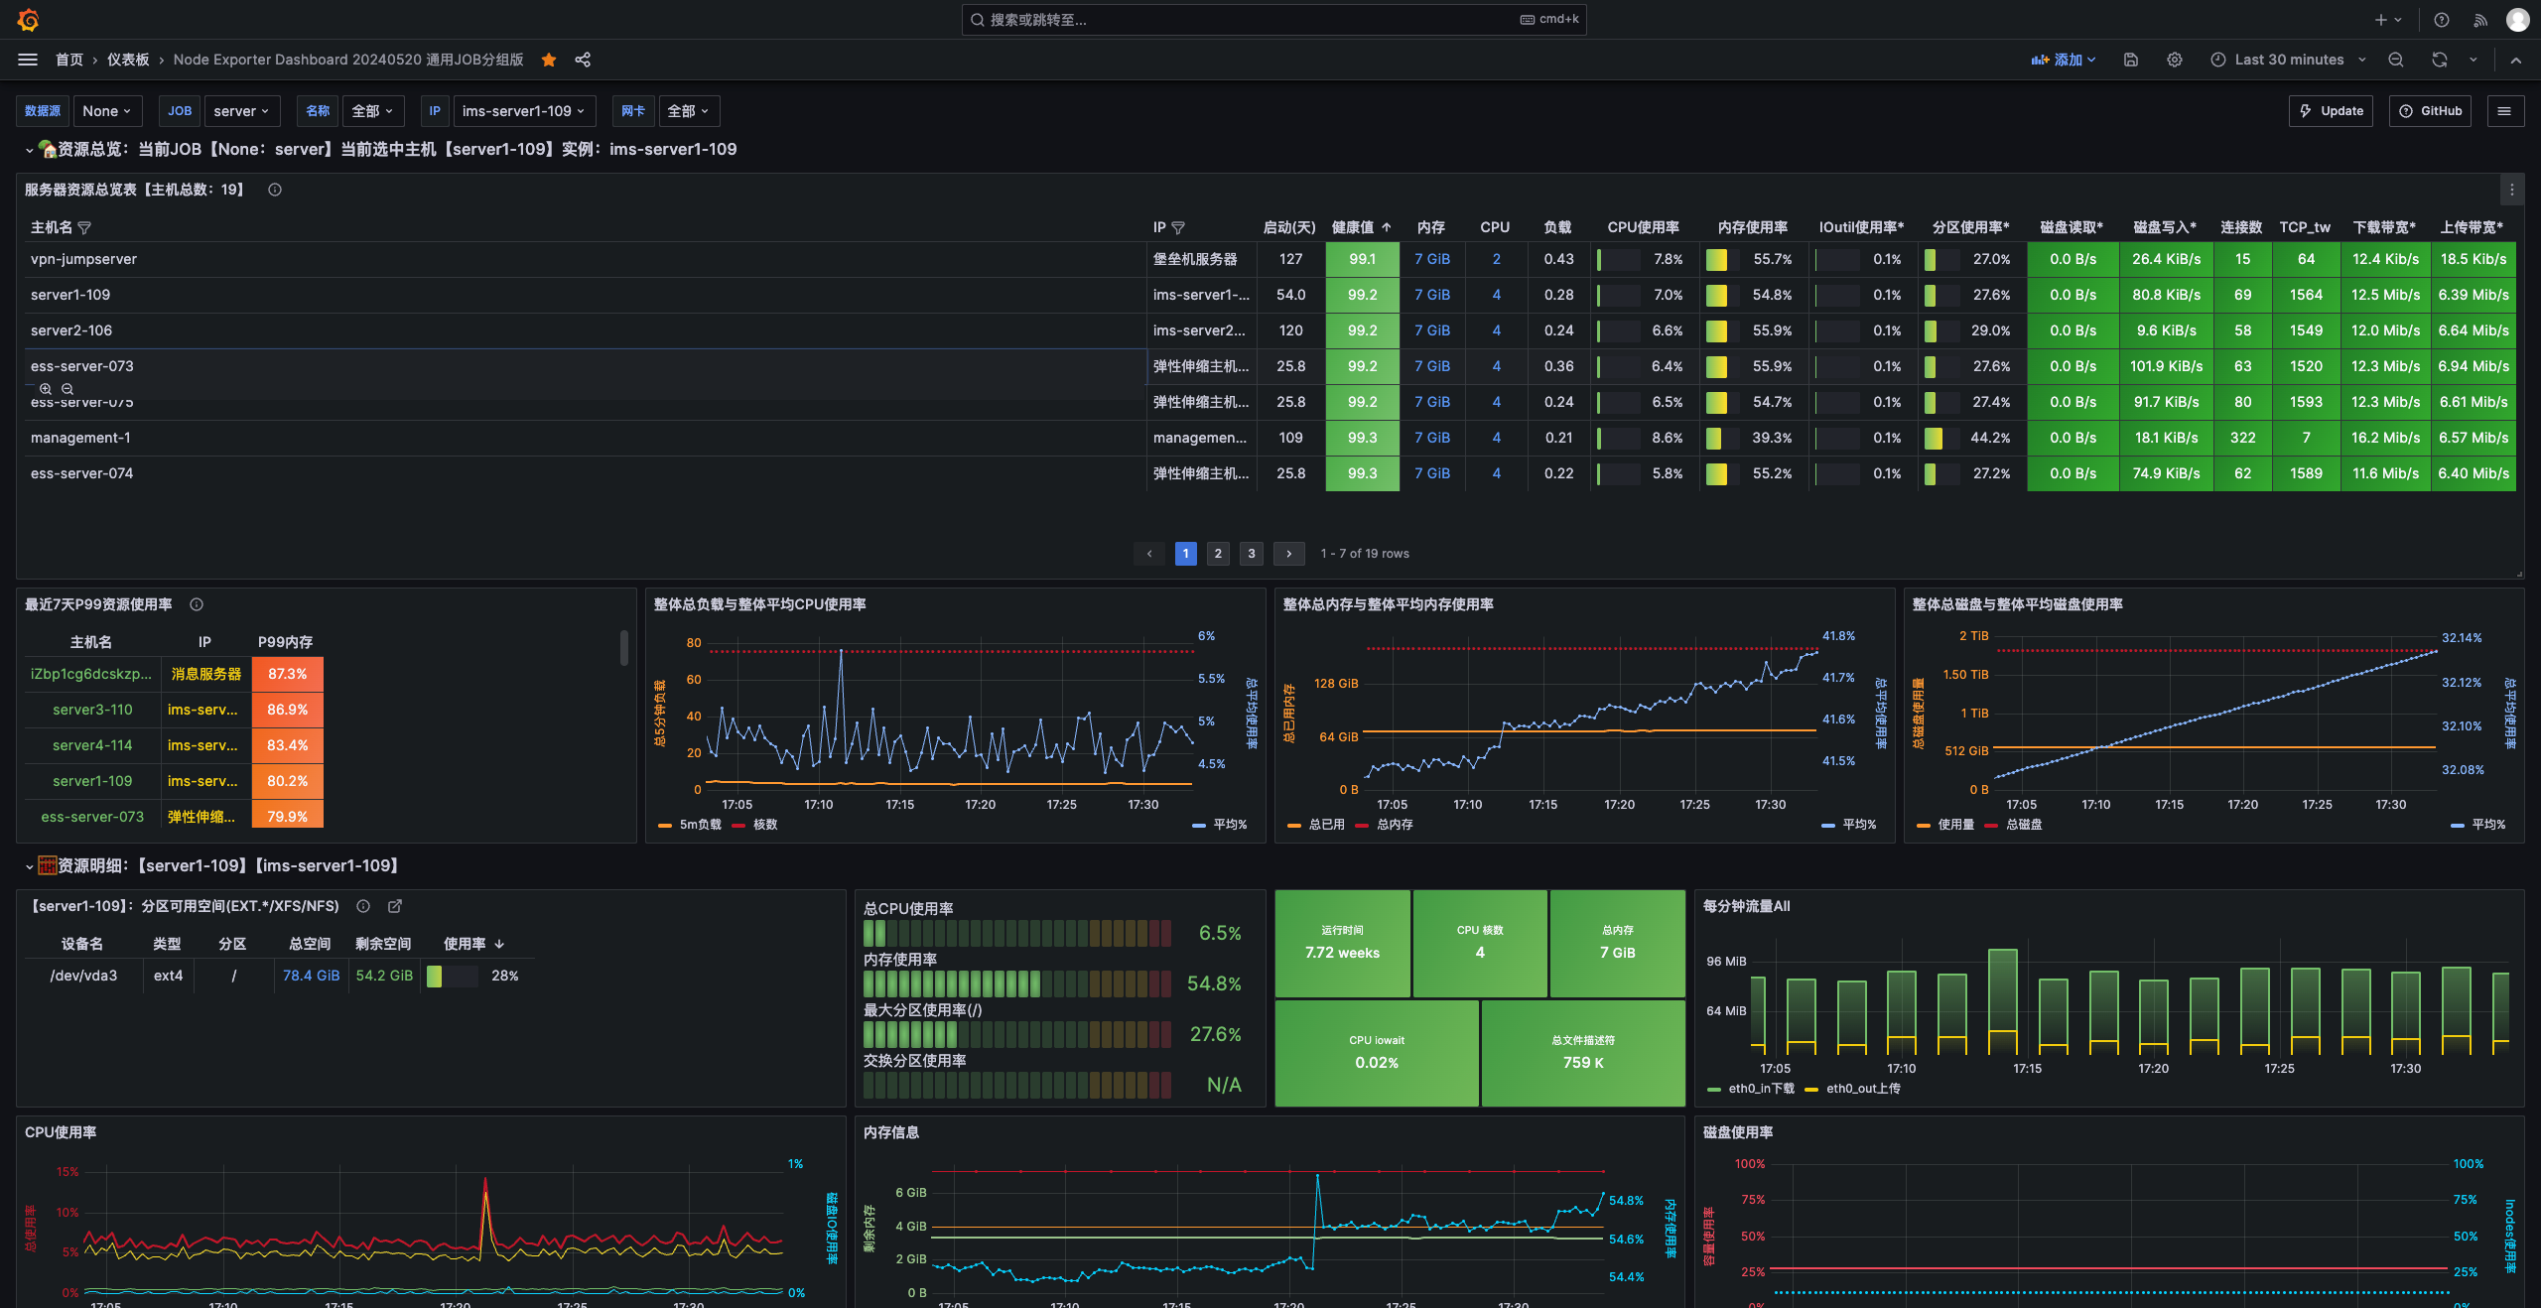Collapse the 资源总览 row section
The image size is (2541, 1308).
coord(29,150)
